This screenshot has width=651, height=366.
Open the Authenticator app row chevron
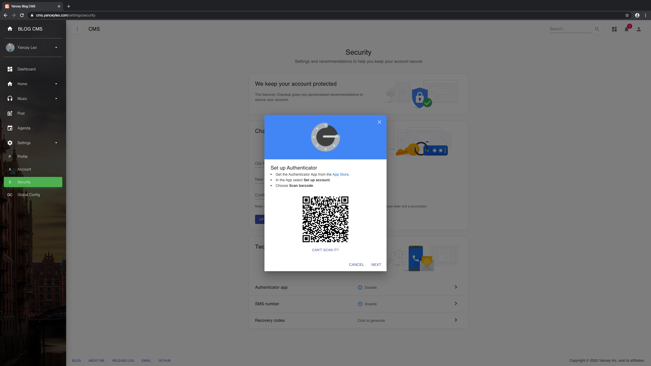(x=456, y=287)
